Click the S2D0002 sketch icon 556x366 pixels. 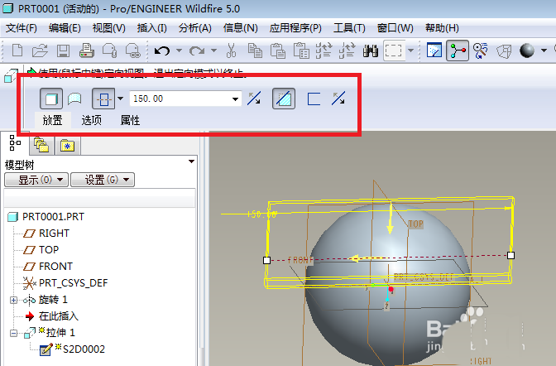[x=46, y=349]
